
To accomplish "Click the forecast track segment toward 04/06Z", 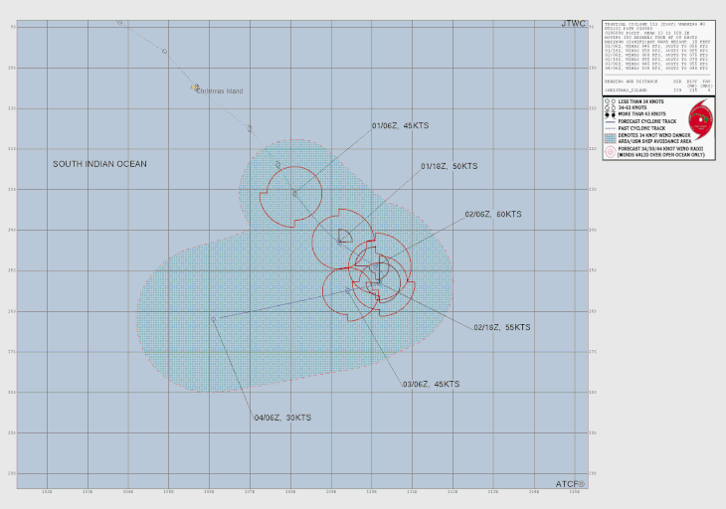I will point(280,305).
